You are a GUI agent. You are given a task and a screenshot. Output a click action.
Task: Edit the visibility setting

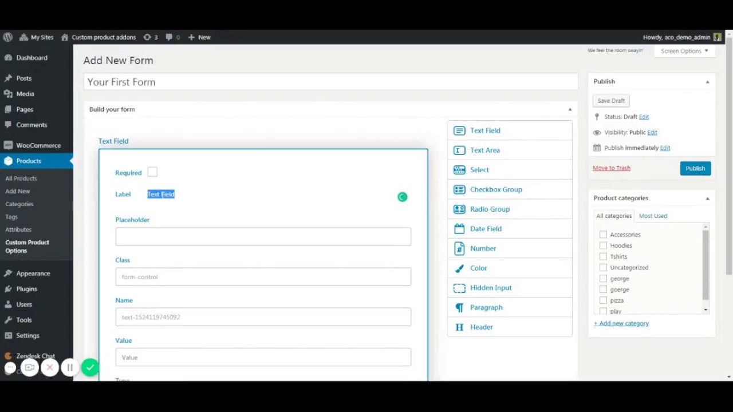[652, 132]
